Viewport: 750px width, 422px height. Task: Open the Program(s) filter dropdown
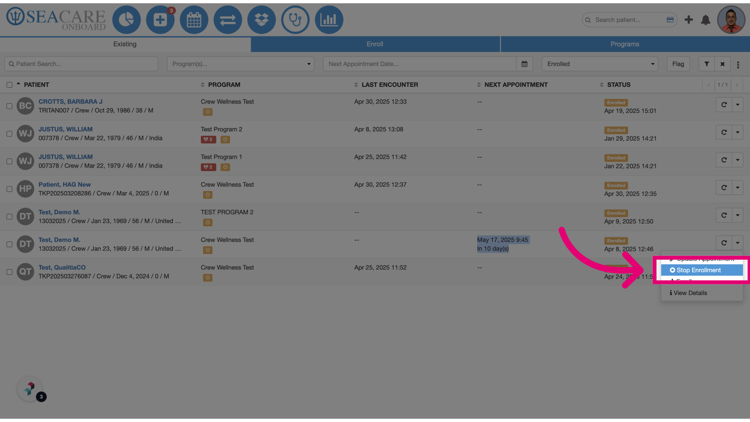(241, 64)
